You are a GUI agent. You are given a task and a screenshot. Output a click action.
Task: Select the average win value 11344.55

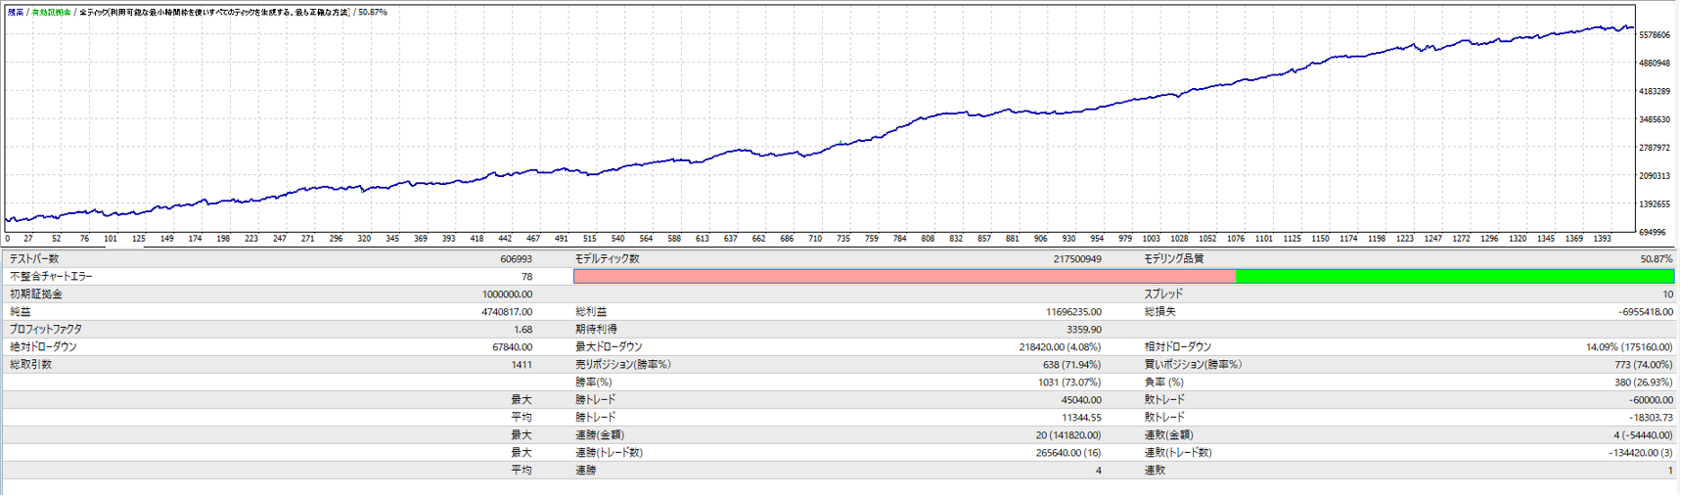pyautogui.click(x=1081, y=418)
